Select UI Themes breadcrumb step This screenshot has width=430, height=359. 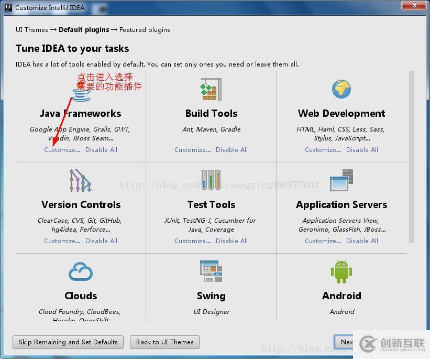(x=32, y=30)
